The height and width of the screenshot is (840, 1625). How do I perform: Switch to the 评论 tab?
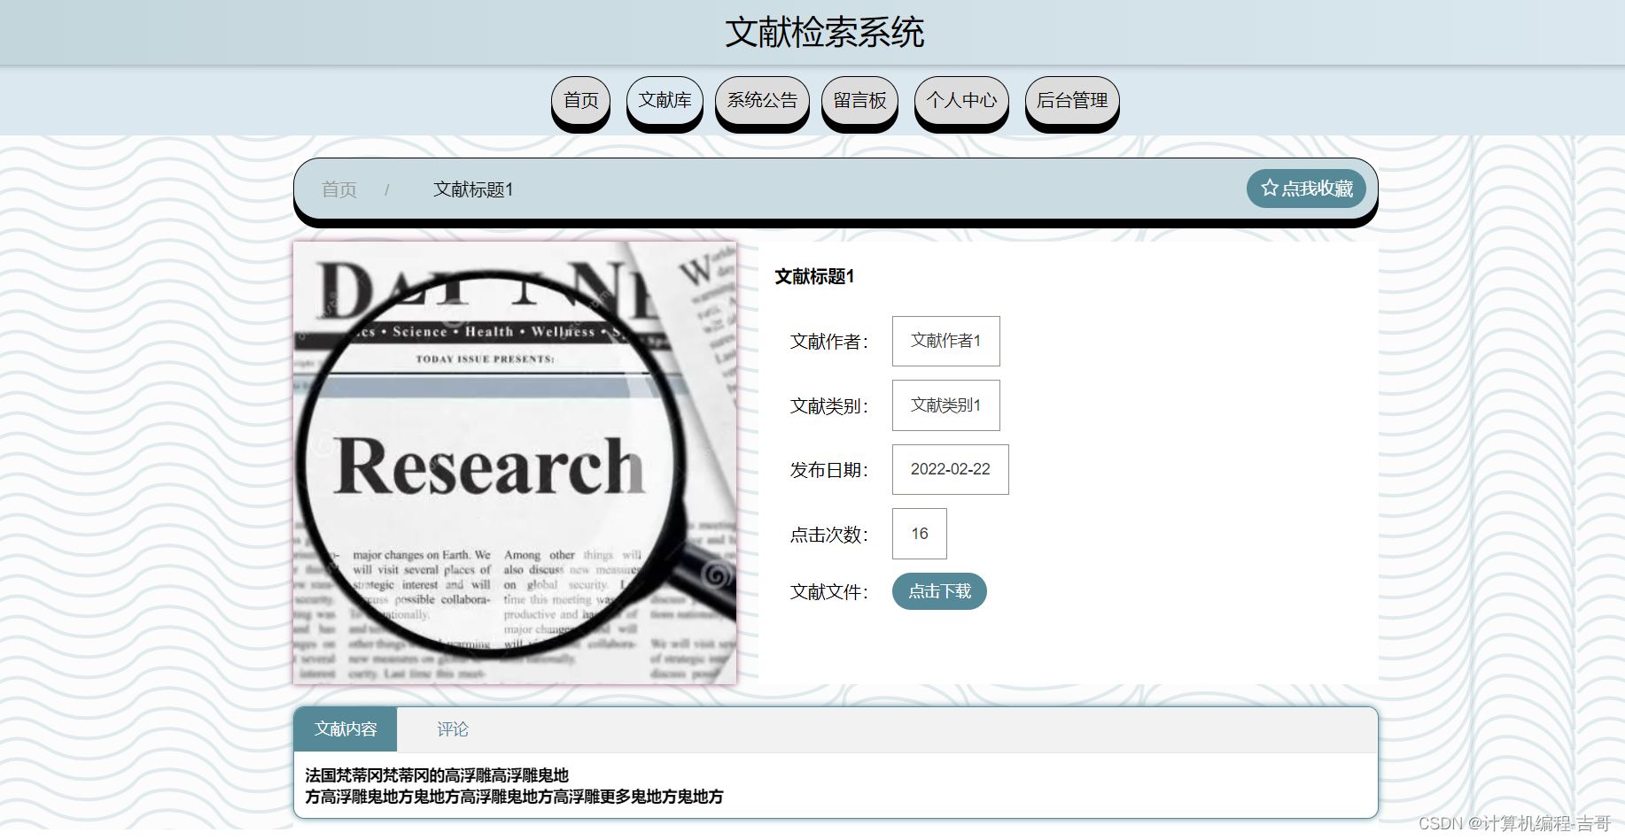click(452, 729)
